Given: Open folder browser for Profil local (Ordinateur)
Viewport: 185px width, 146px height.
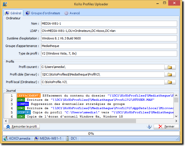Looking at the screenshot, I should 170,82.
